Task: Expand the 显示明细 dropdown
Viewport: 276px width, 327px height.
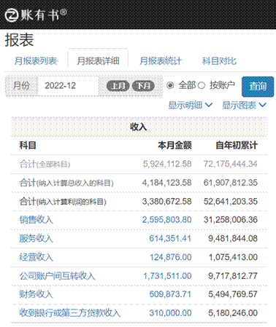Action: (191, 105)
